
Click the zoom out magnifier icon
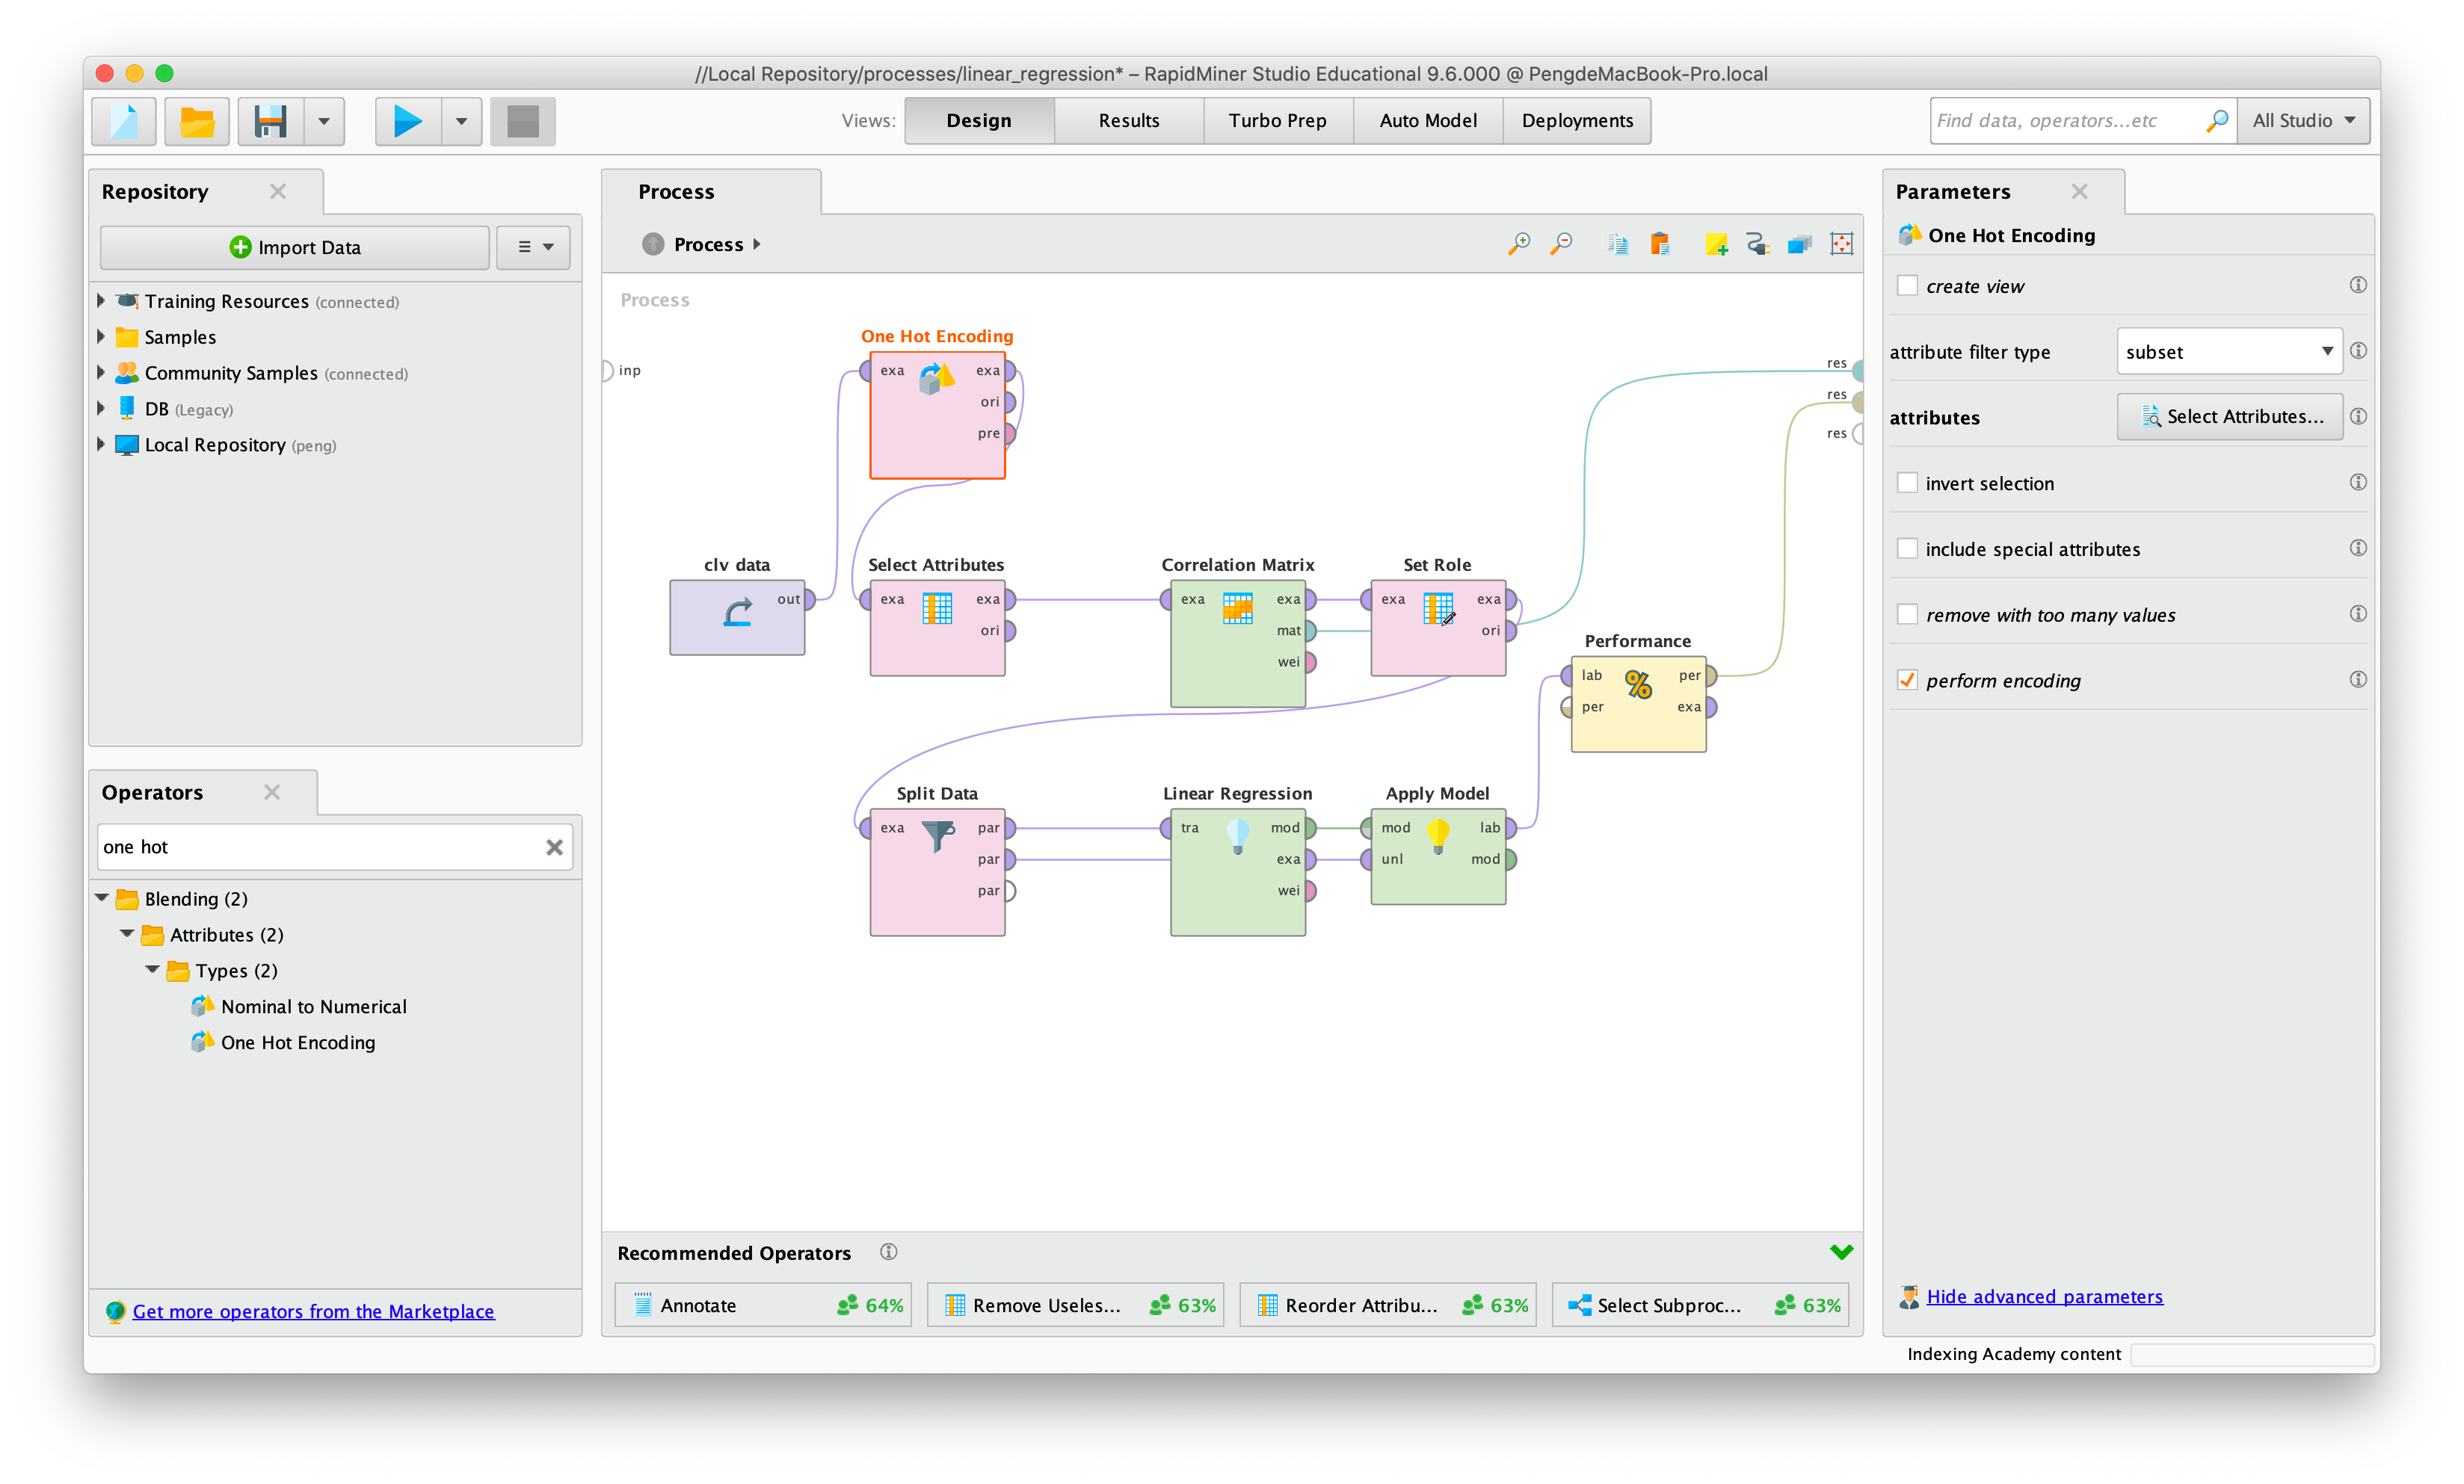1561,244
